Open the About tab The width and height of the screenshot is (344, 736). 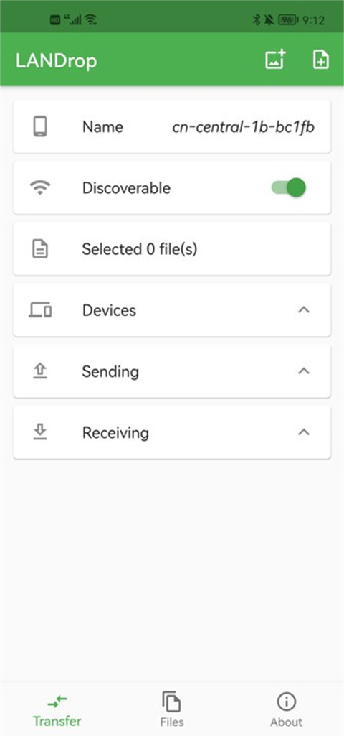pyautogui.click(x=287, y=709)
